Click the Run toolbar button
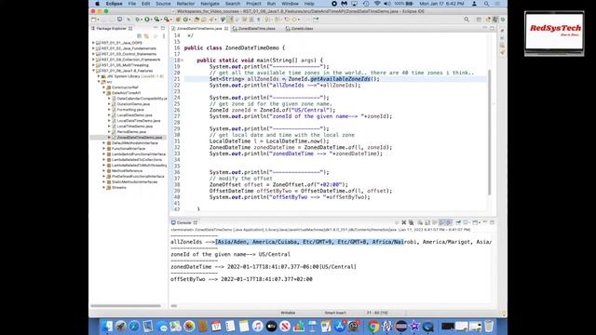Image resolution: width=596 pixels, height=335 pixels. click(147, 19)
